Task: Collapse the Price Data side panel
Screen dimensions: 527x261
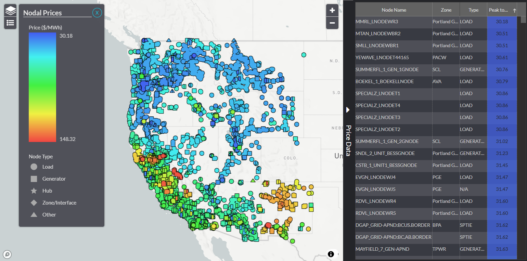Action: [348, 110]
